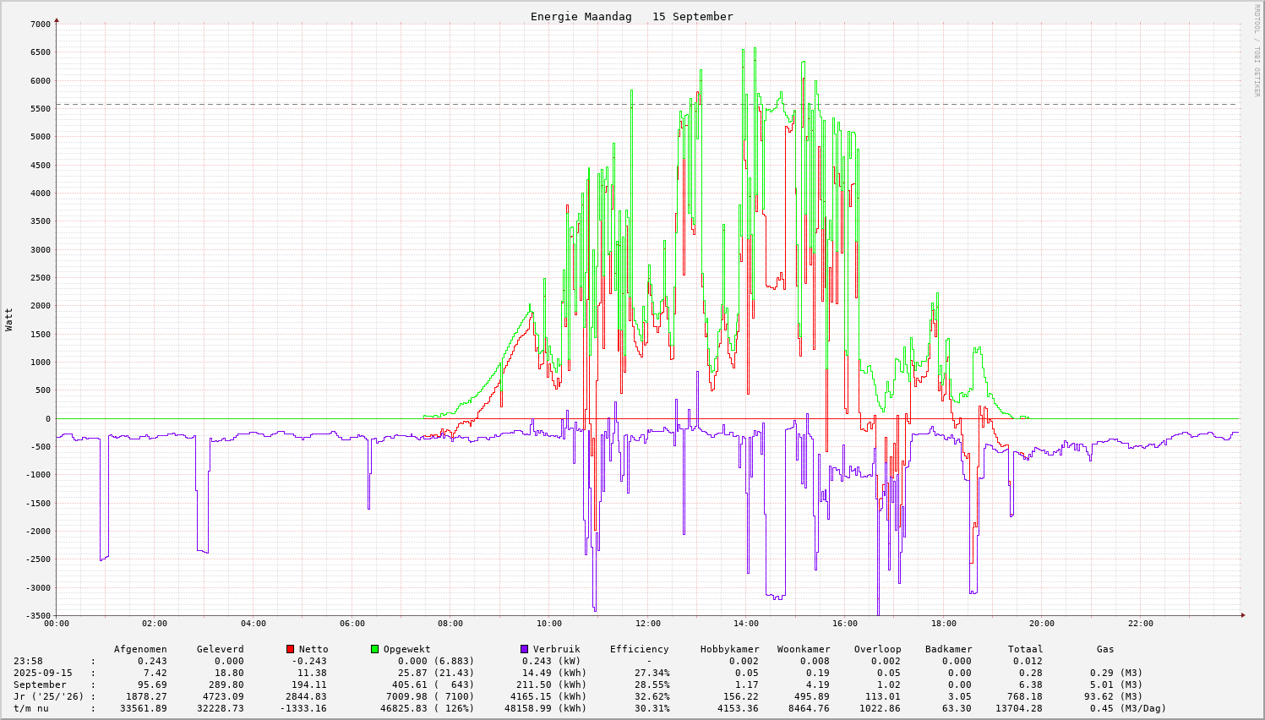Image resolution: width=1265 pixels, height=720 pixels.
Task: Click the red Netto legend swatch
Action: pyautogui.click(x=290, y=649)
